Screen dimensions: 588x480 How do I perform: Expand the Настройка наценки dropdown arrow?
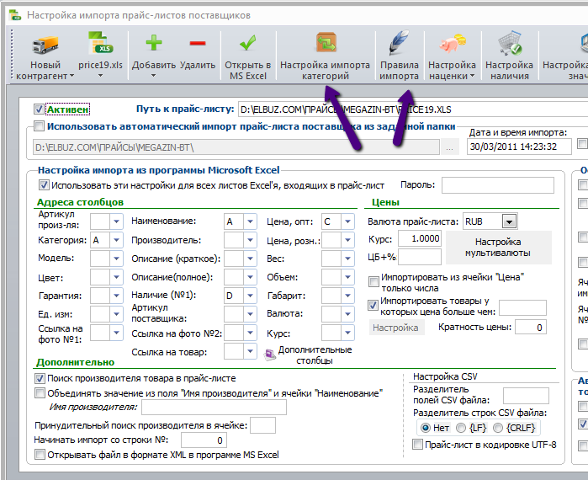(x=473, y=76)
